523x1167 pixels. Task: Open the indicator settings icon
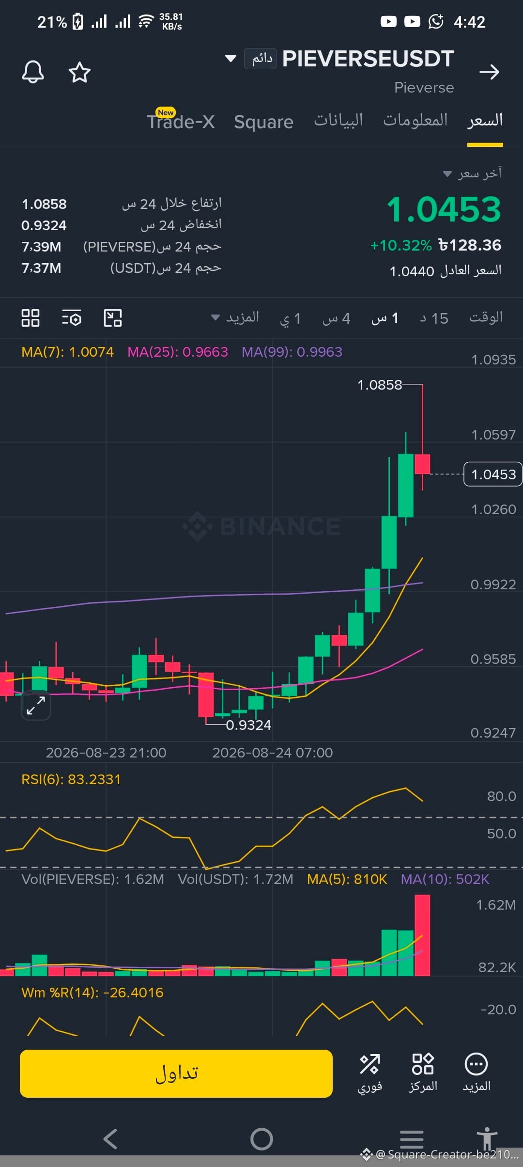click(x=72, y=318)
